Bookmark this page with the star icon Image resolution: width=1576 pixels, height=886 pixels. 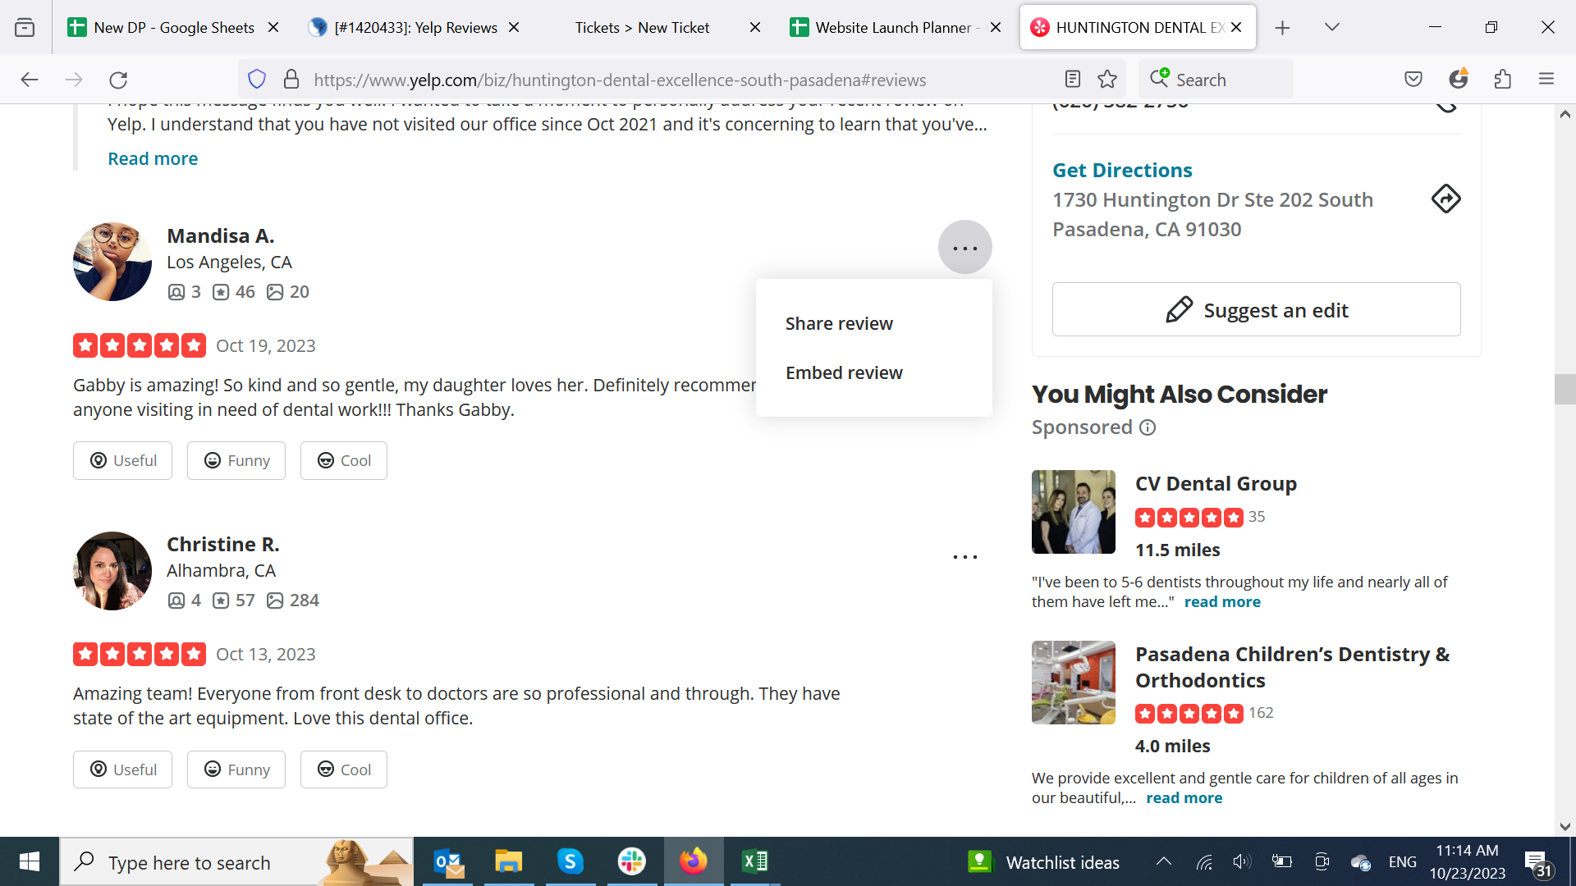coord(1107,80)
